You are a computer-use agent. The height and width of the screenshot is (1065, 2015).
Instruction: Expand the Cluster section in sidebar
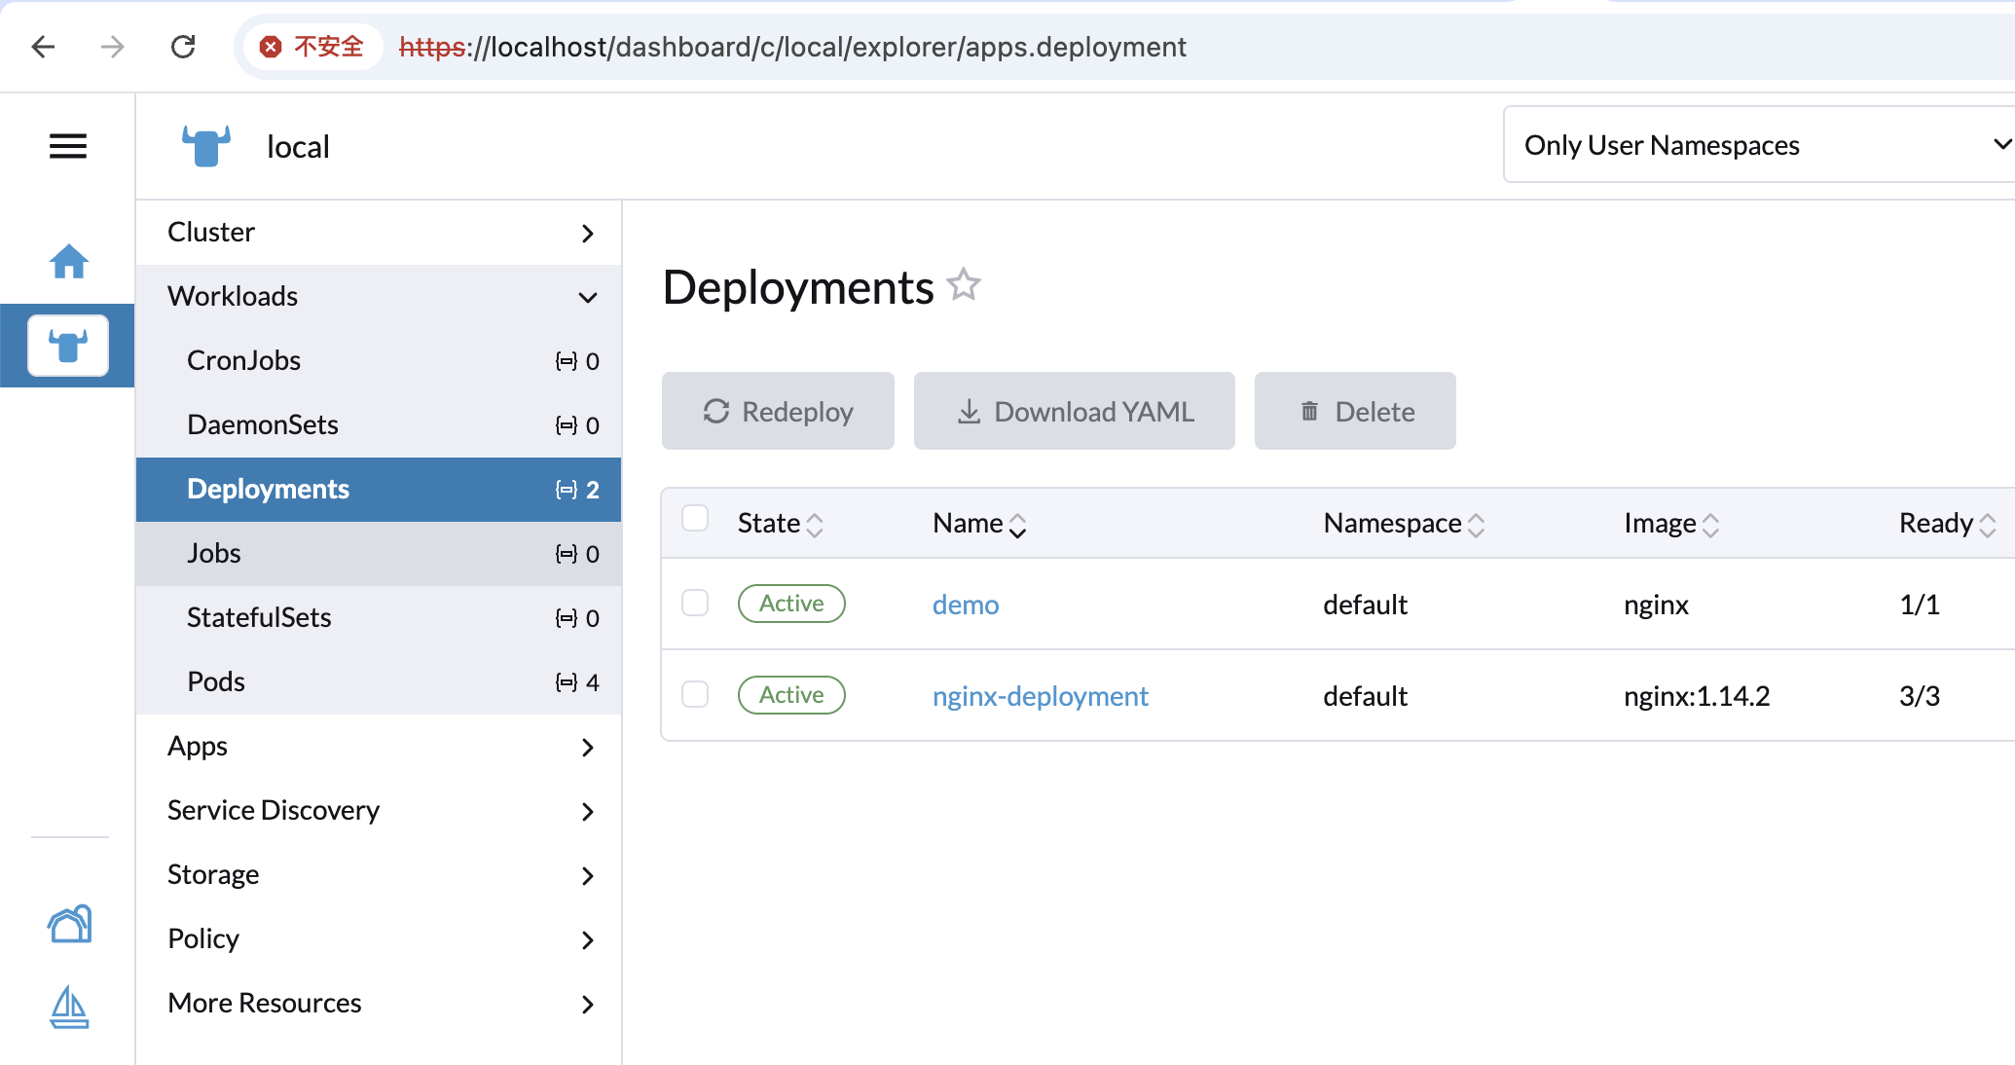pos(379,233)
